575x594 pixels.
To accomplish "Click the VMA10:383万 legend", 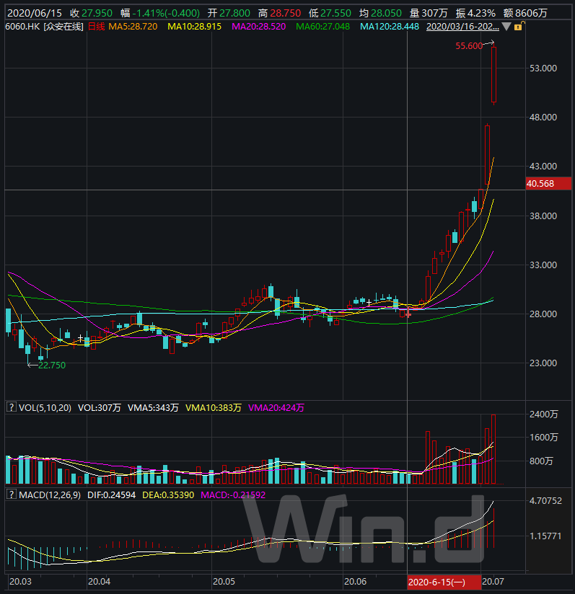I will [213, 407].
